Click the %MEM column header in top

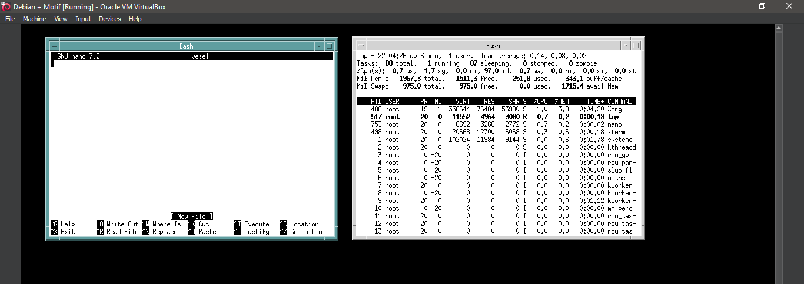point(562,102)
